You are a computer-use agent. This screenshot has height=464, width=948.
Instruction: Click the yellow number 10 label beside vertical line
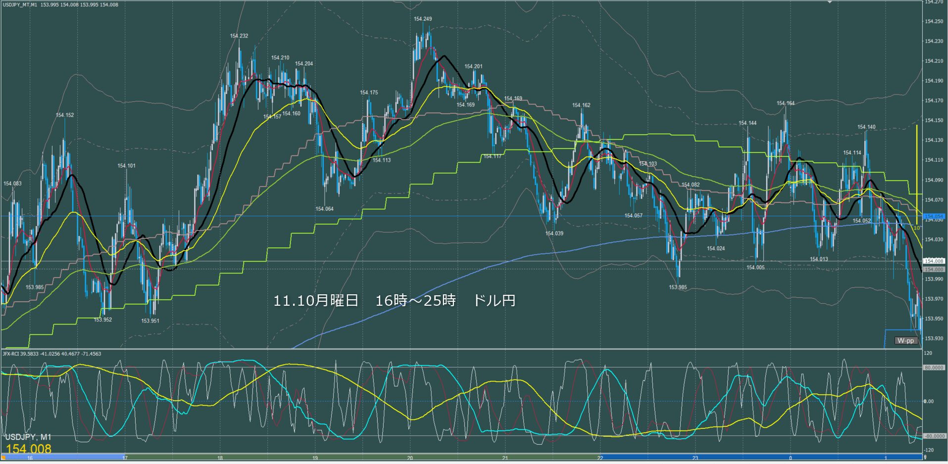916,228
